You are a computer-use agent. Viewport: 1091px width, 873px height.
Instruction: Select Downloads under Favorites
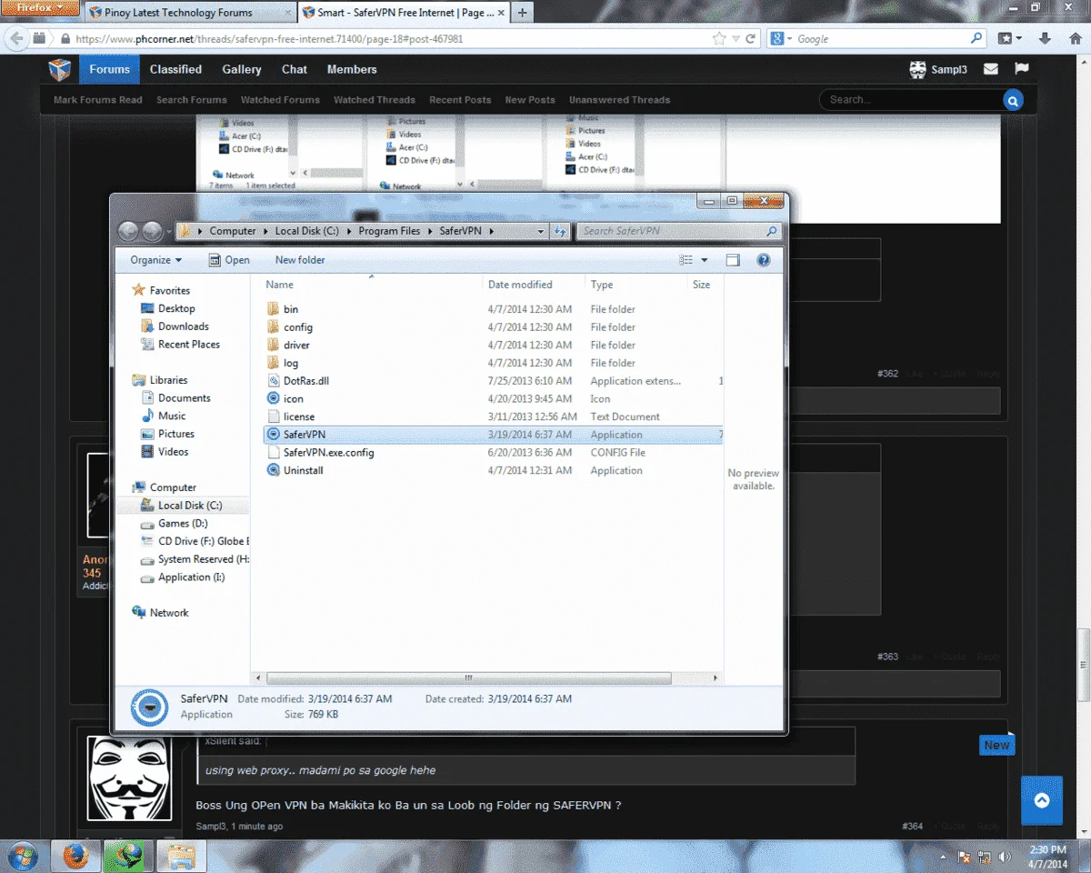coord(183,326)
